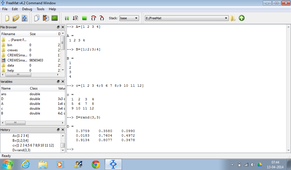Open the Tools menu
291x170 pixels.
[x=40, y=9]
